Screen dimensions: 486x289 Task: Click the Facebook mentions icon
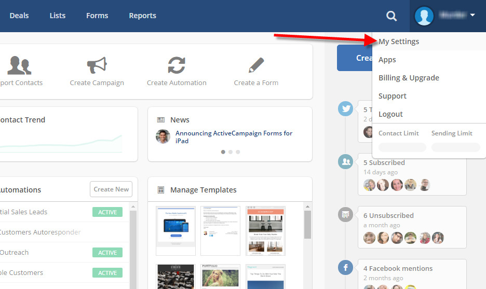pos(346,267)
